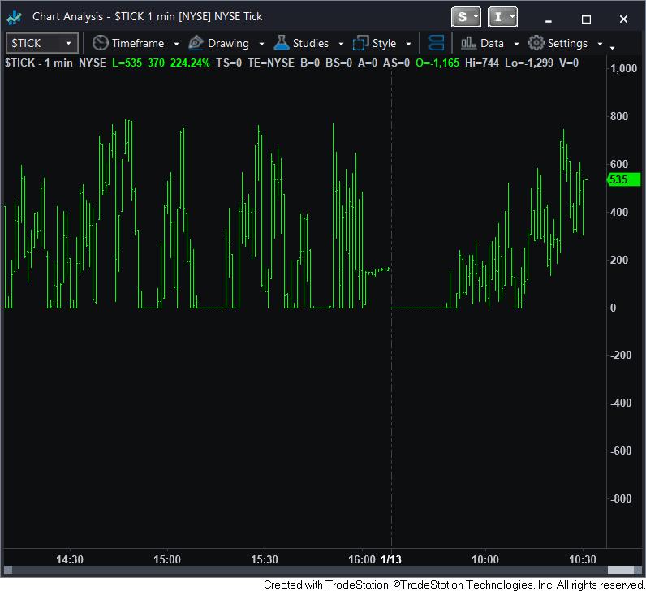Click the 16:00 time axis label
The width and height of the screenshot is (646, 591).
[362, 559]
